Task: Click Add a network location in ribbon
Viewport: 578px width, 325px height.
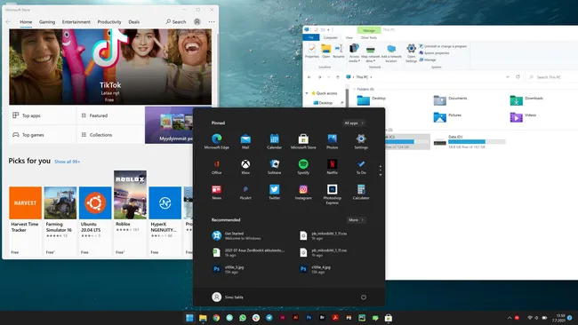Action: [x=391, y=53]
